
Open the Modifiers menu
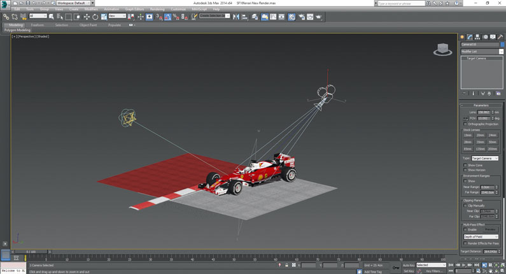(x=91, y=9)
